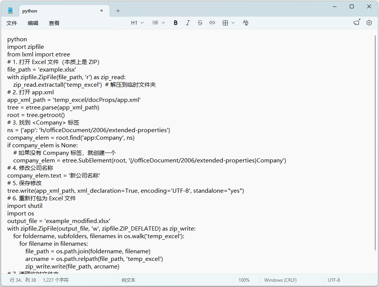Toggle strikethrough formatting
Image resolution: width=379 pixels, height=287 pixels.
pyautogui.click(x=200, y=23)
